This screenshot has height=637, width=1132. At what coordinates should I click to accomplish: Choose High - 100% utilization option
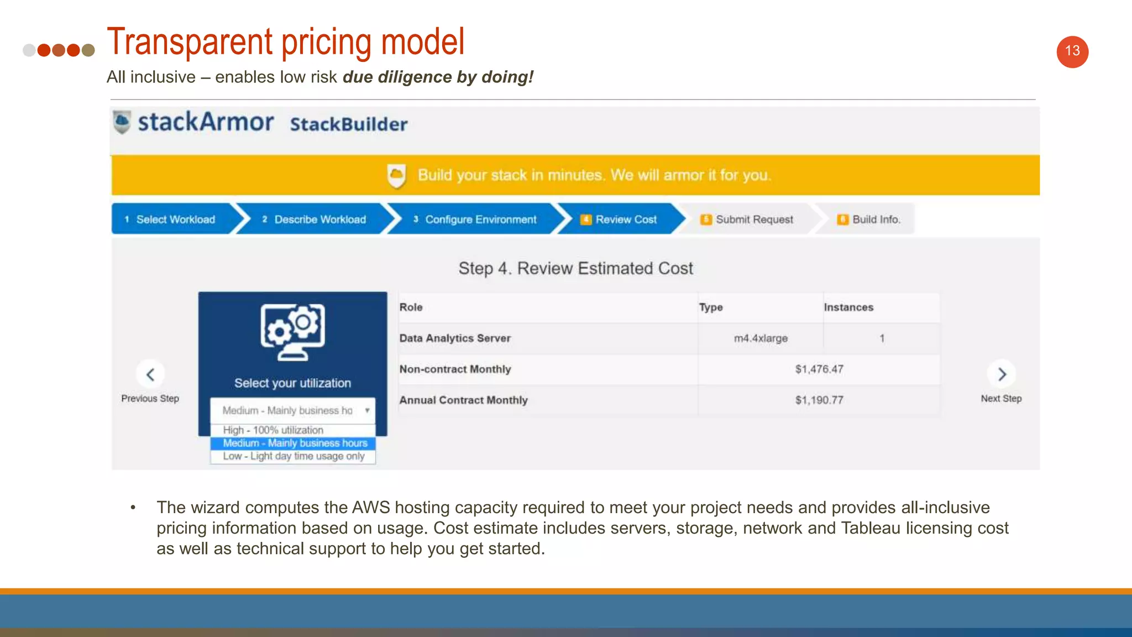pyautogui.click(x=292, y=430)
